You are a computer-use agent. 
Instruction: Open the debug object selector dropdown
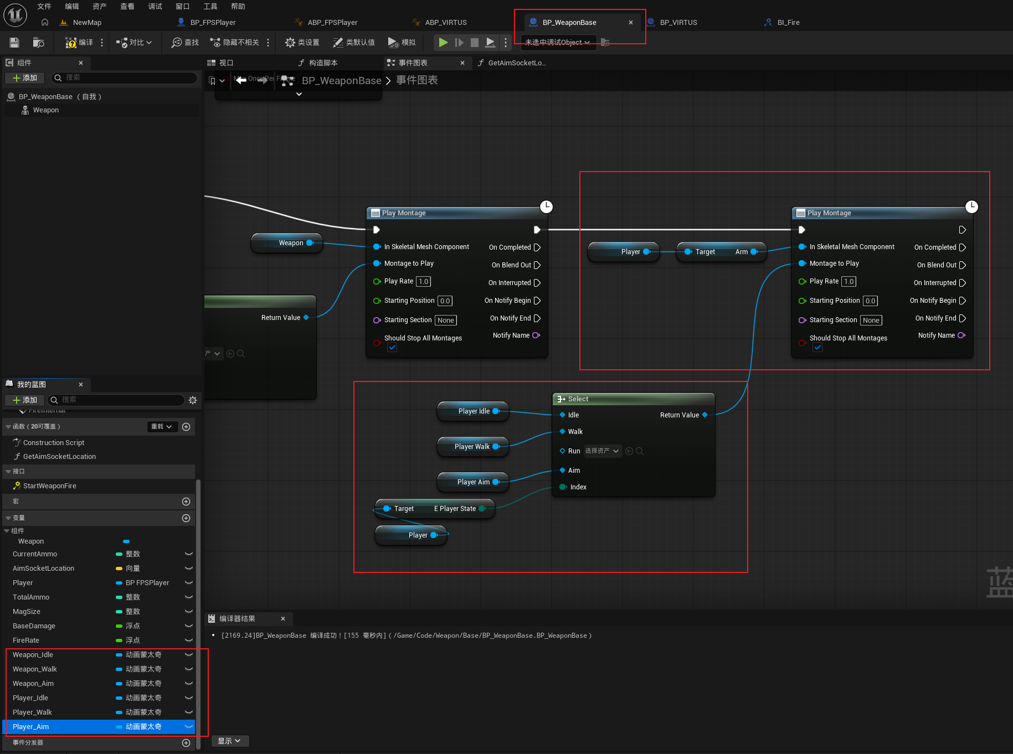point(558,42)
